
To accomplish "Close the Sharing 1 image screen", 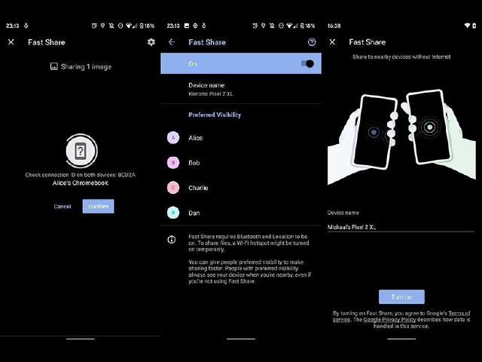I will (x=11, y=42).
